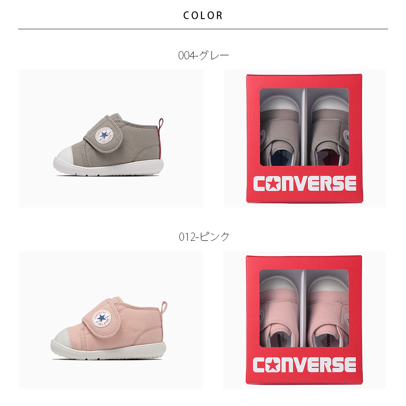Click the All Star logo patch on gray shoe
The height and width of the screenshot is (406, 406).
[104, 136]
